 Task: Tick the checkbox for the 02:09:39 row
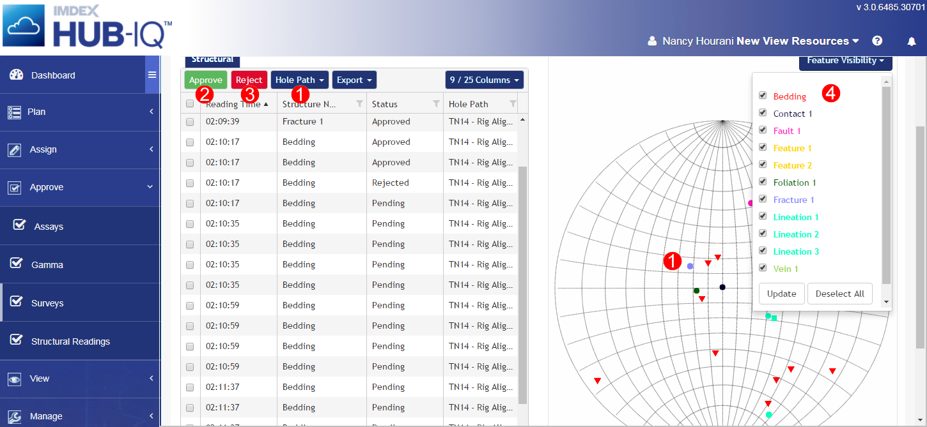[x=190, y=121]
